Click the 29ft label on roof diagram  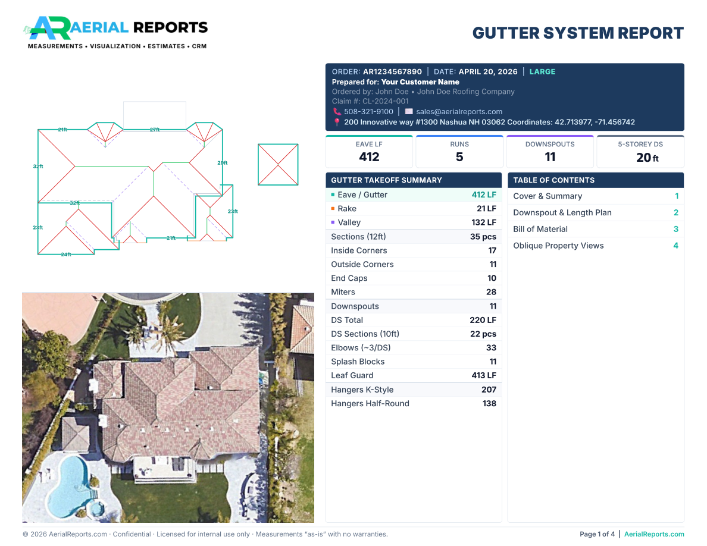(223, 163)
